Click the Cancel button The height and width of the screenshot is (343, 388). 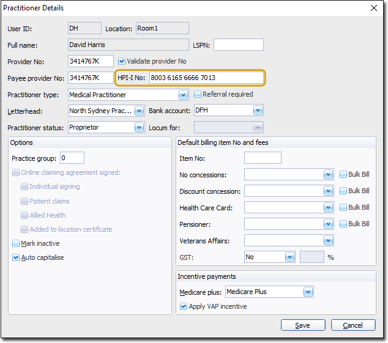(353, 325)
